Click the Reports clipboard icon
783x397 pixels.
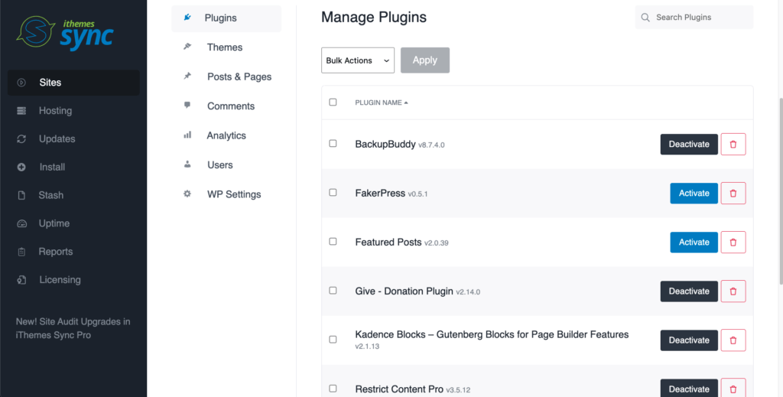[x=21, y=252]
